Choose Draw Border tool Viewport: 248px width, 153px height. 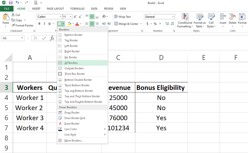point(82,113)
